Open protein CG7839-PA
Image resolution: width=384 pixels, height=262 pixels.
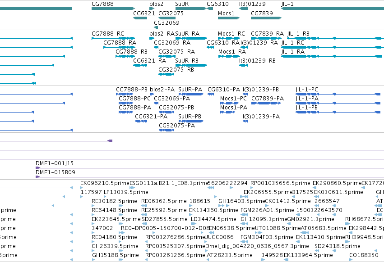point(268,99)
